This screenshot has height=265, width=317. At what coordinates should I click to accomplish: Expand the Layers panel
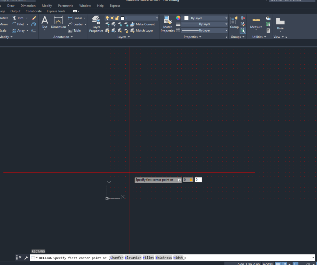point(124,37)
